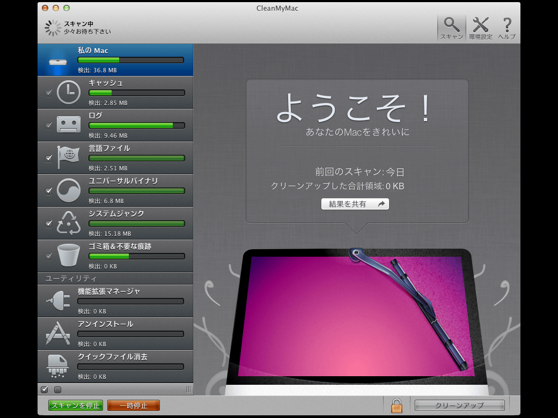
Task: Click the アンインストール app icon
Action: [x=57, y=333]
